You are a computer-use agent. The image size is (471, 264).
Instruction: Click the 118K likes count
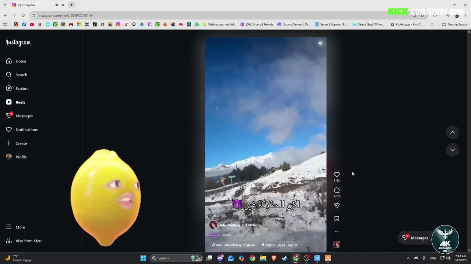pos(337,181)
